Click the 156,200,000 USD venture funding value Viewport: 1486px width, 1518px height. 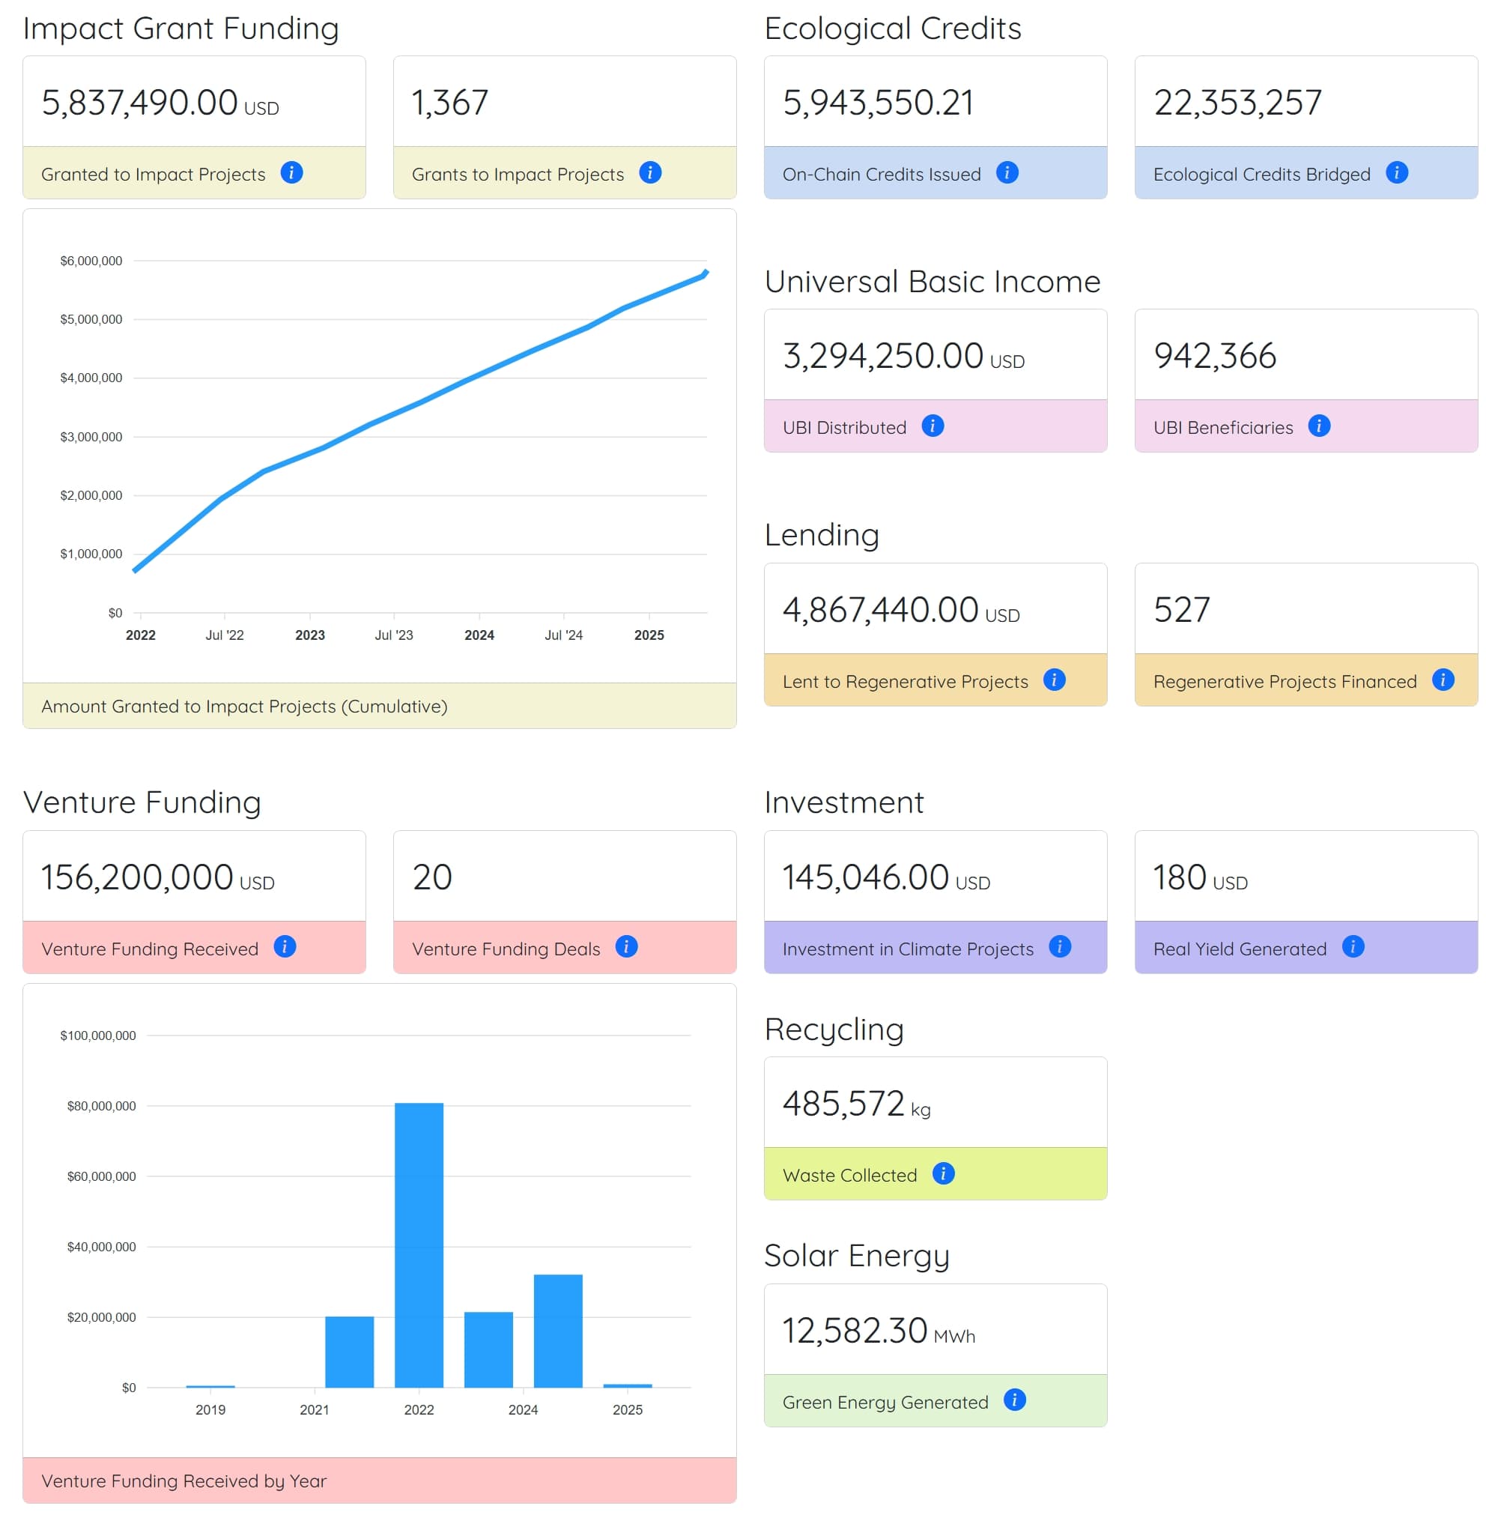tap(157, 877)
